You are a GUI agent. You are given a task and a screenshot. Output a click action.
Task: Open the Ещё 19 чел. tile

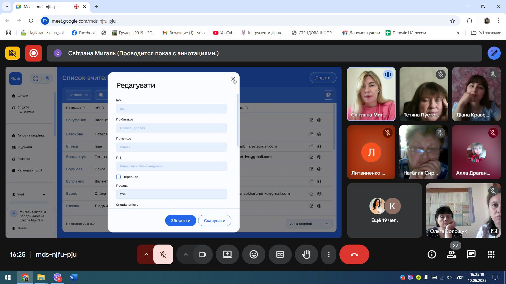click(385, 210)
